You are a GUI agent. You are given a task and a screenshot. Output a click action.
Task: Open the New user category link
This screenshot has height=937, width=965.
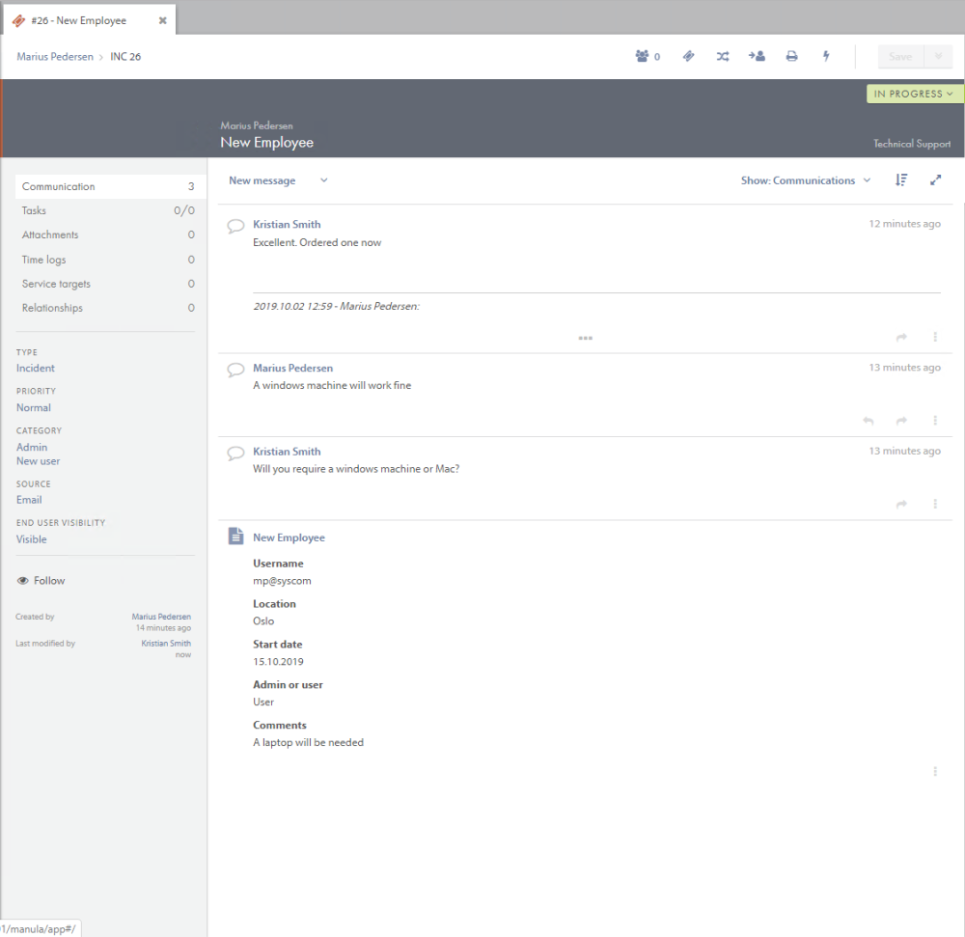pyautogui.click(x=38, y=460)
